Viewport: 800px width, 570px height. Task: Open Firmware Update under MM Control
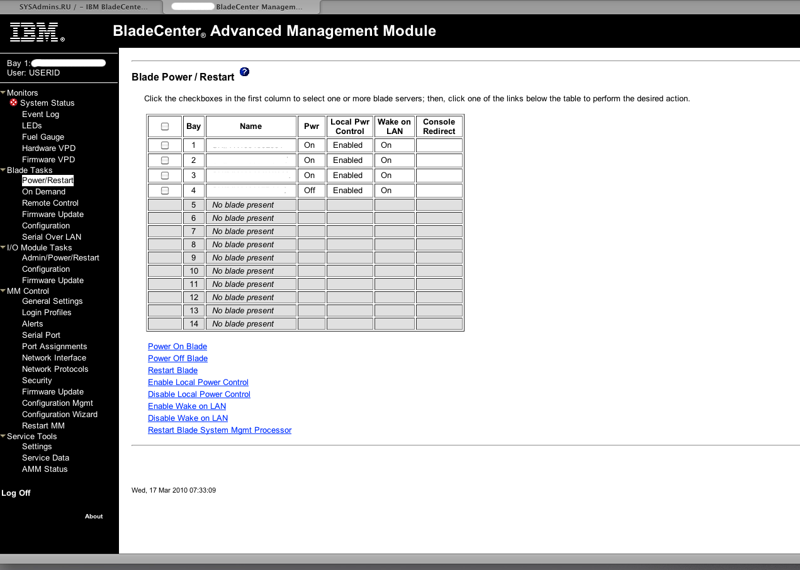(x=53, y=392)
